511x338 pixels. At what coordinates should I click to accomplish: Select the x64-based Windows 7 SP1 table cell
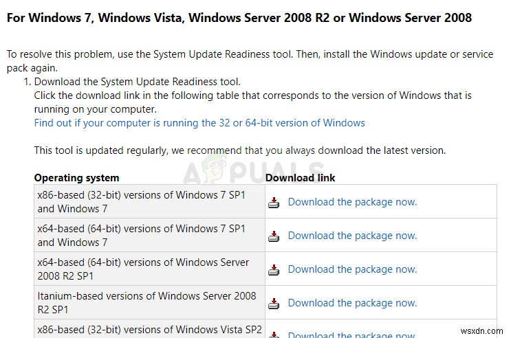click(141, 236)
